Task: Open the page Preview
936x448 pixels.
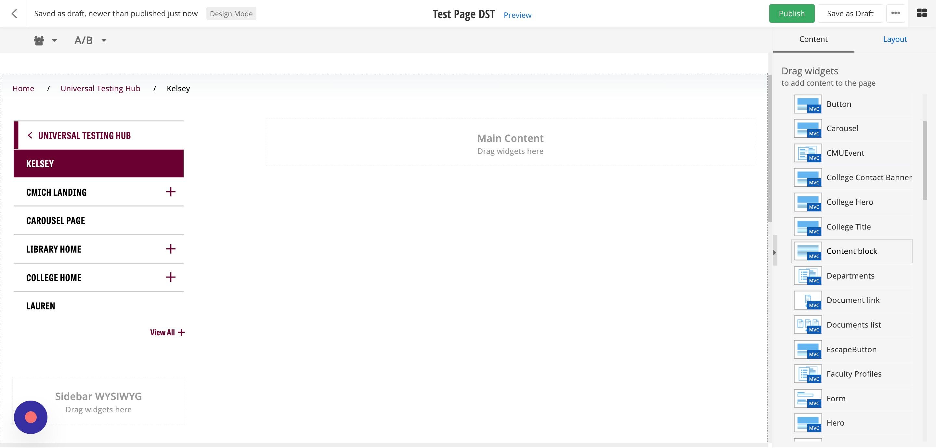Action: point(517,15)
